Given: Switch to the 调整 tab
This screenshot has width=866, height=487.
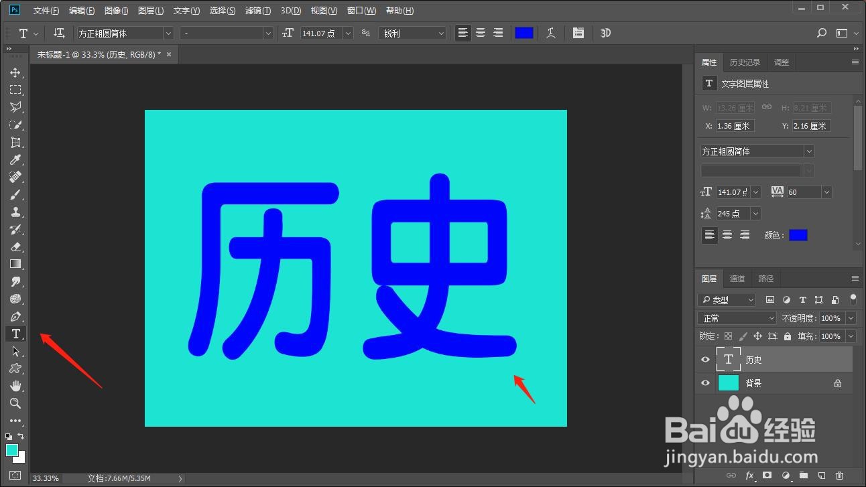Looking at the screenshot, I should [782, 62].
